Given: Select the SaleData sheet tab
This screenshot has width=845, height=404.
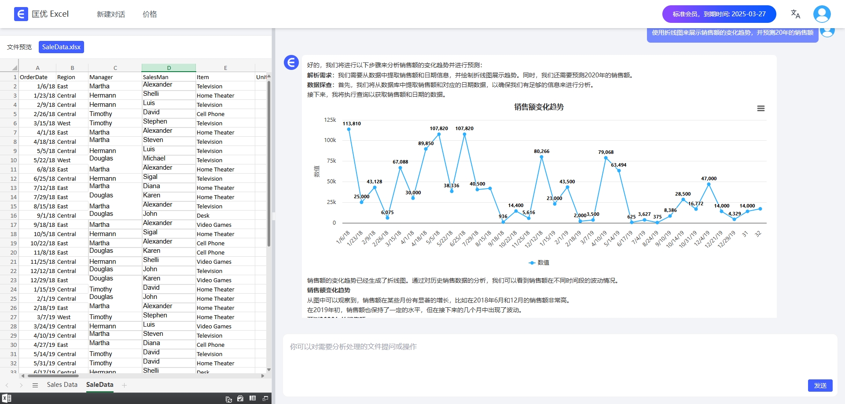Looking at the screenshot, I should 100,385.
